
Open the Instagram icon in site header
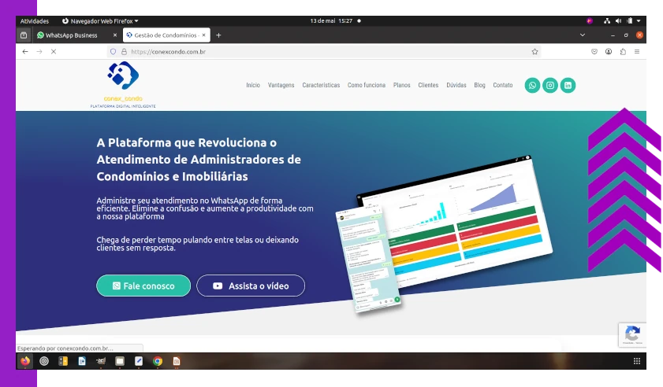coord(550,85)
